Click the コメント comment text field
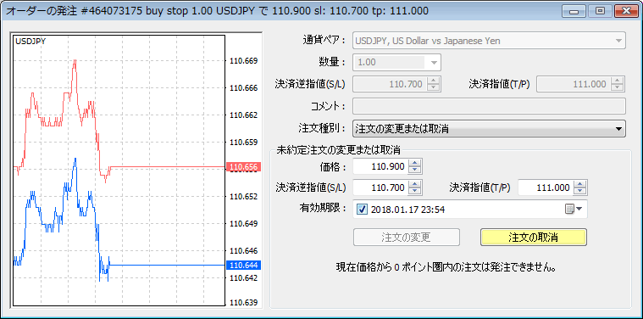643x319 pixels. pyautogui.click(x=489, y=106)
